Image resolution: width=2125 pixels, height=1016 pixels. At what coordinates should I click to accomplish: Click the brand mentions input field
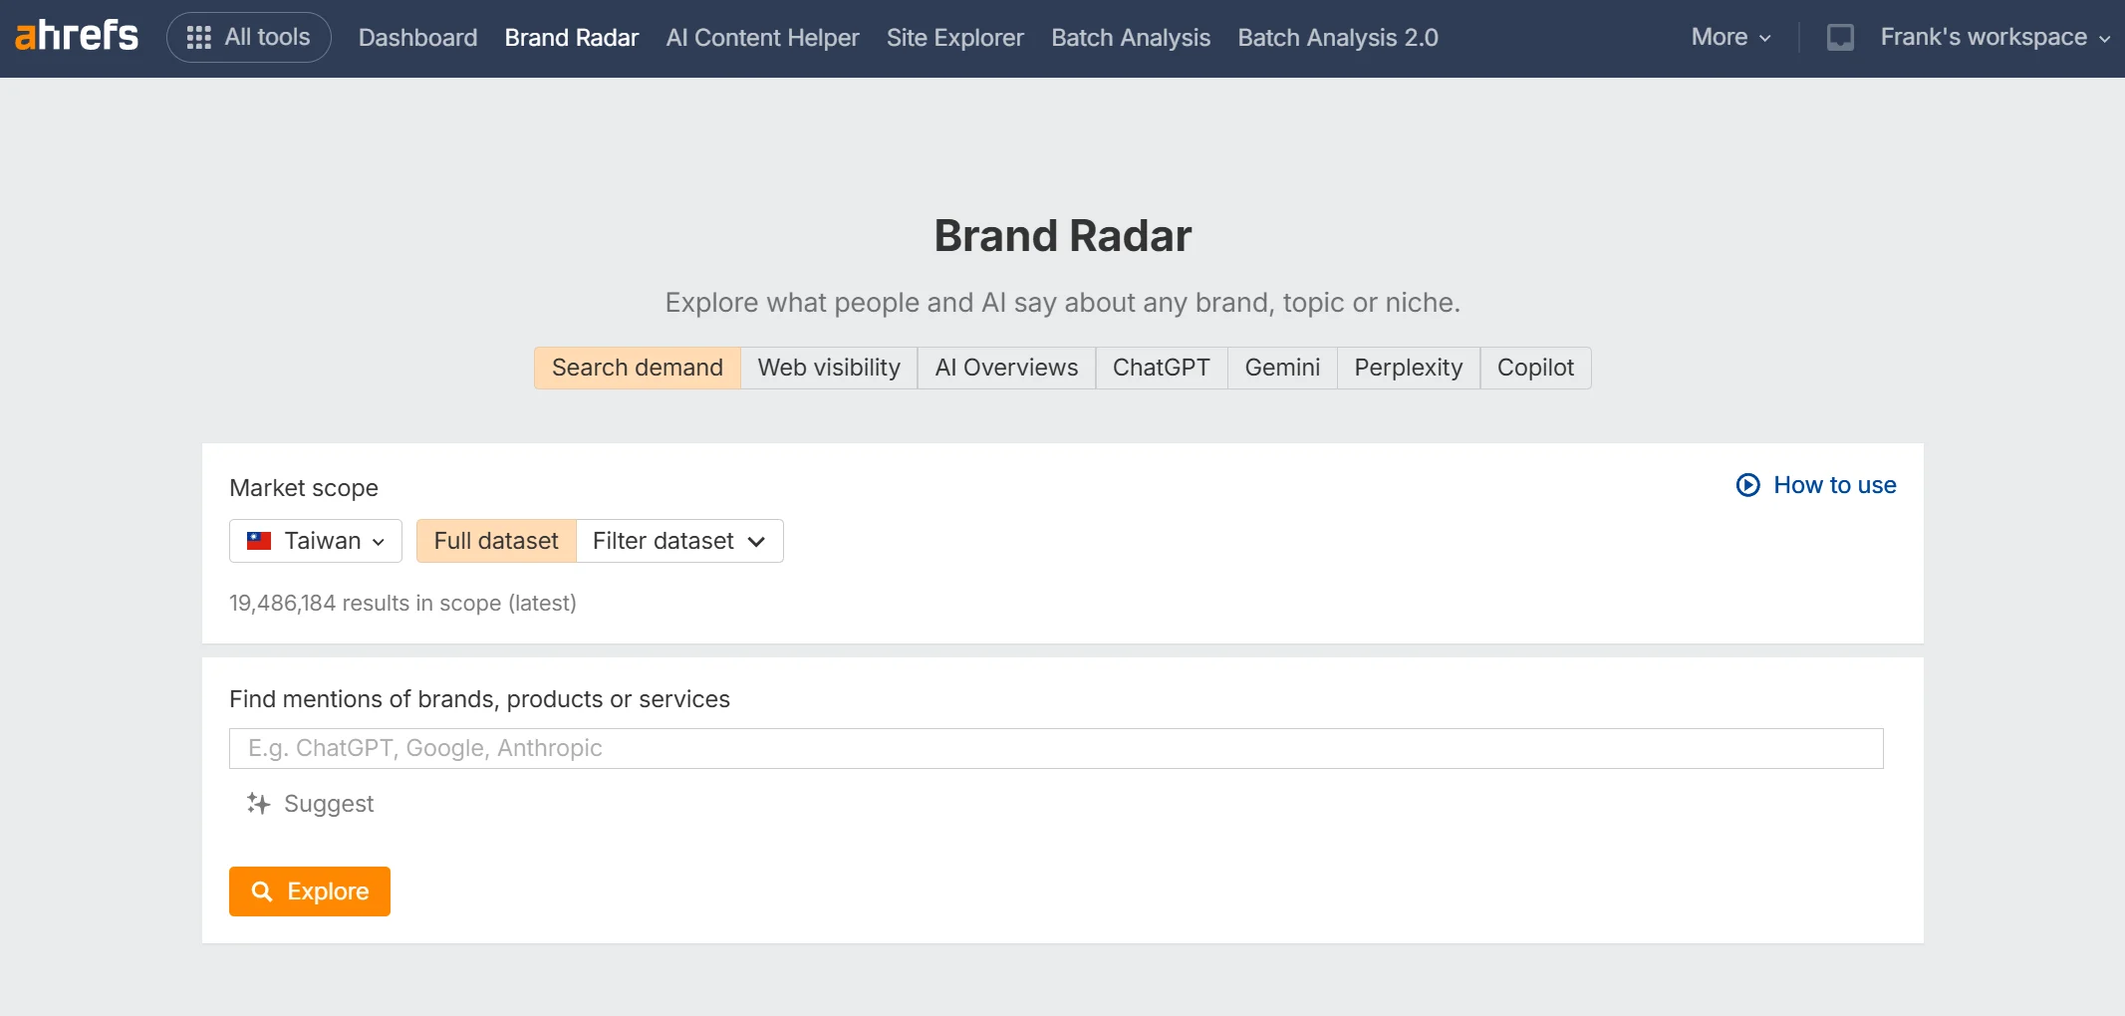(1055, 748)
